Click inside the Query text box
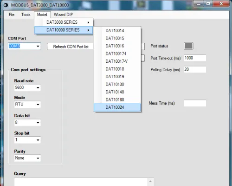232x186 pixels. (x=81, y=182)
